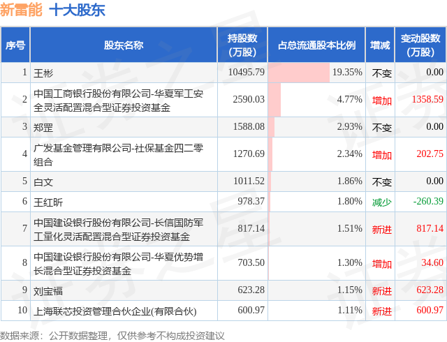Click the change value 34.60
The height and width of the screenshot is (342, 447).
coord(432,262)
